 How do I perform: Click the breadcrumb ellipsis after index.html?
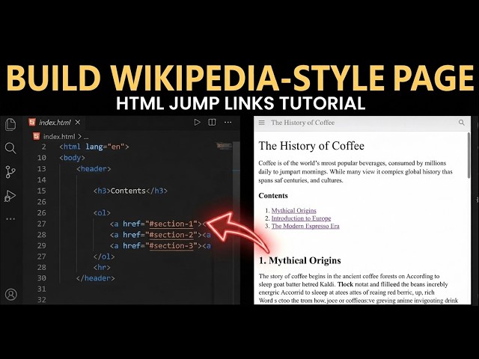[86, 137]
